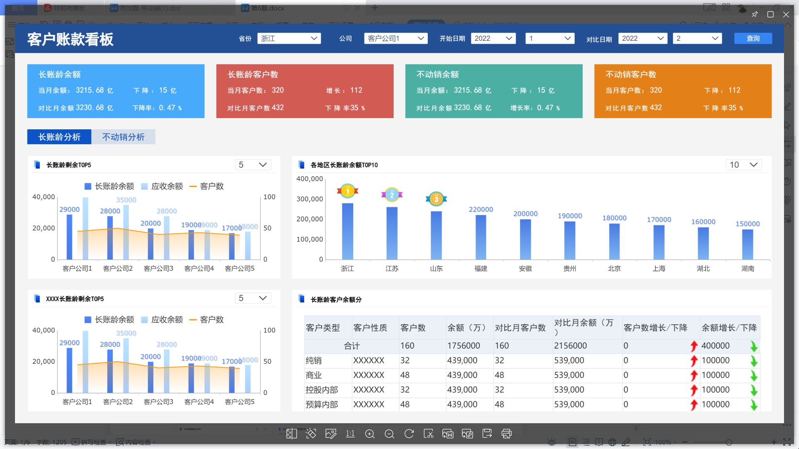
Task: Rotate the previewed image clockwise
Action: coord(409,434)
